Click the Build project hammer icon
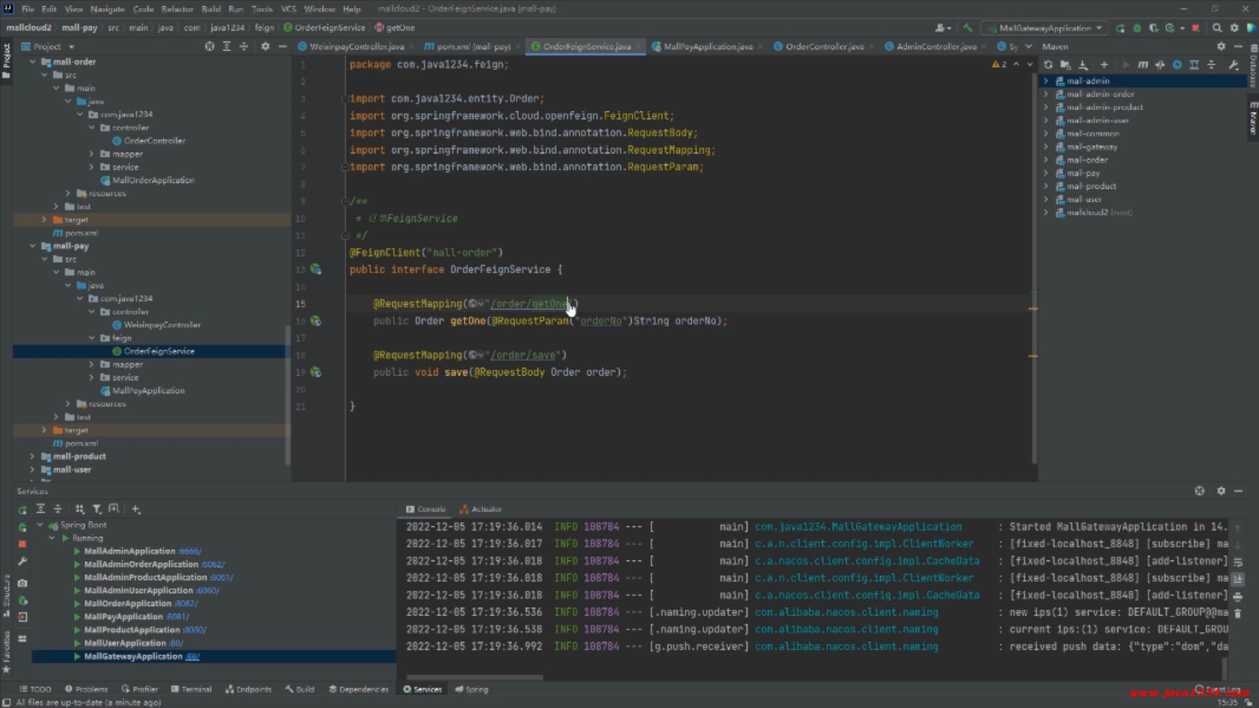 (968, 28)
